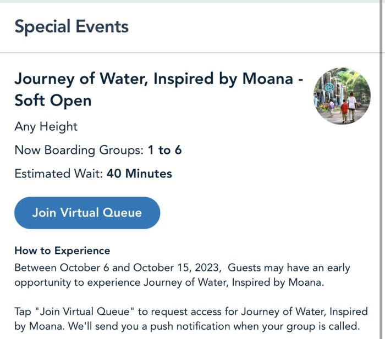Select the push notification sentence

coord(187,326)
